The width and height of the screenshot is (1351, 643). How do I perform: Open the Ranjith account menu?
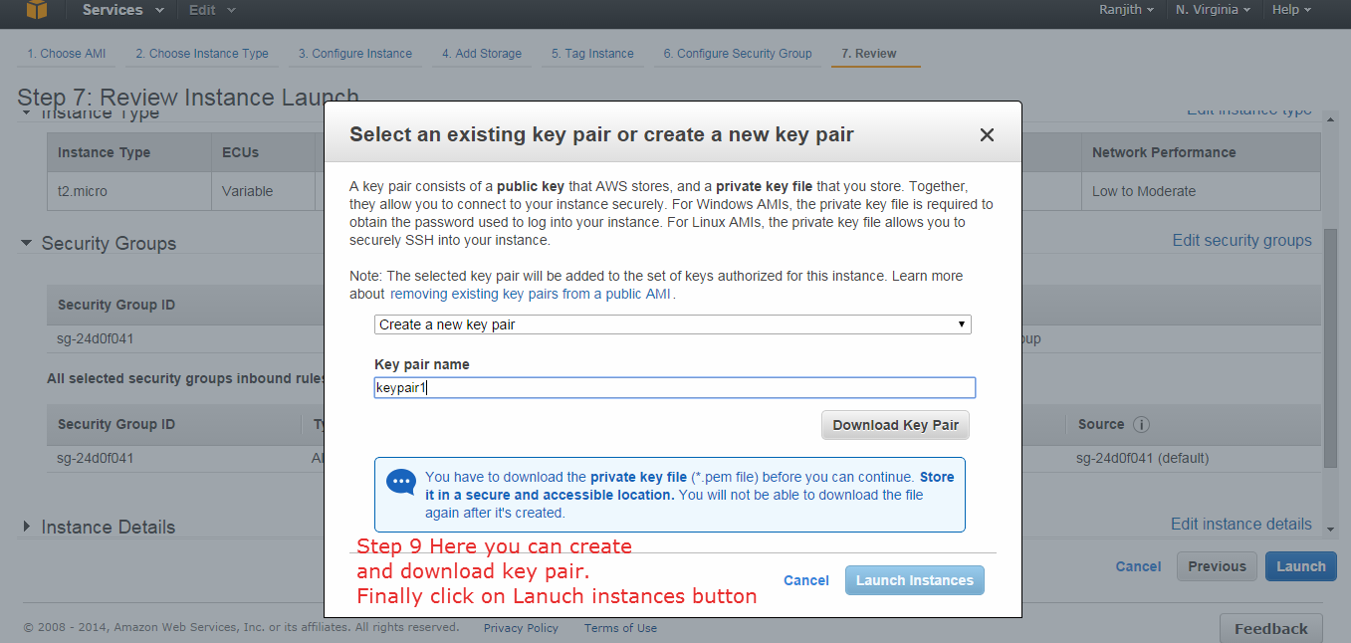coord(1126,10)
